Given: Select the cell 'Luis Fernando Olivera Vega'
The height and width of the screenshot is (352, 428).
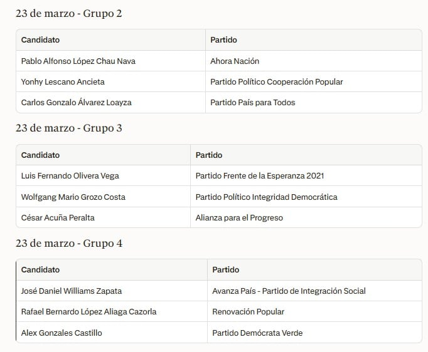Looking at the screenshot, I should coord(103,176).
